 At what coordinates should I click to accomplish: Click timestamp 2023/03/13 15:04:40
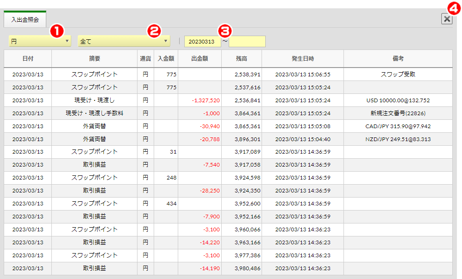coord(303,139)
